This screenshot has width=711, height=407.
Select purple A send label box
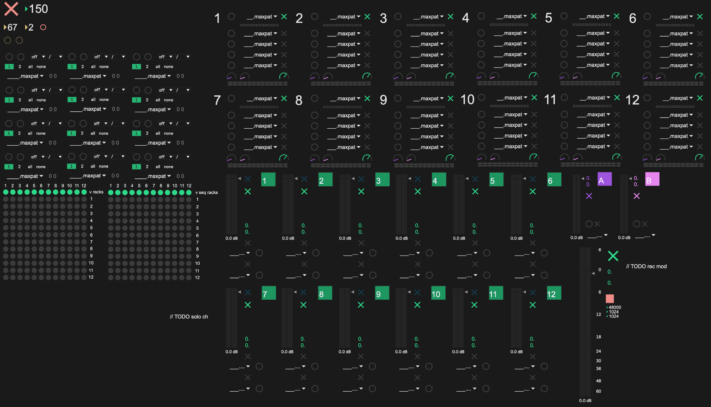[x=604, y=180]
